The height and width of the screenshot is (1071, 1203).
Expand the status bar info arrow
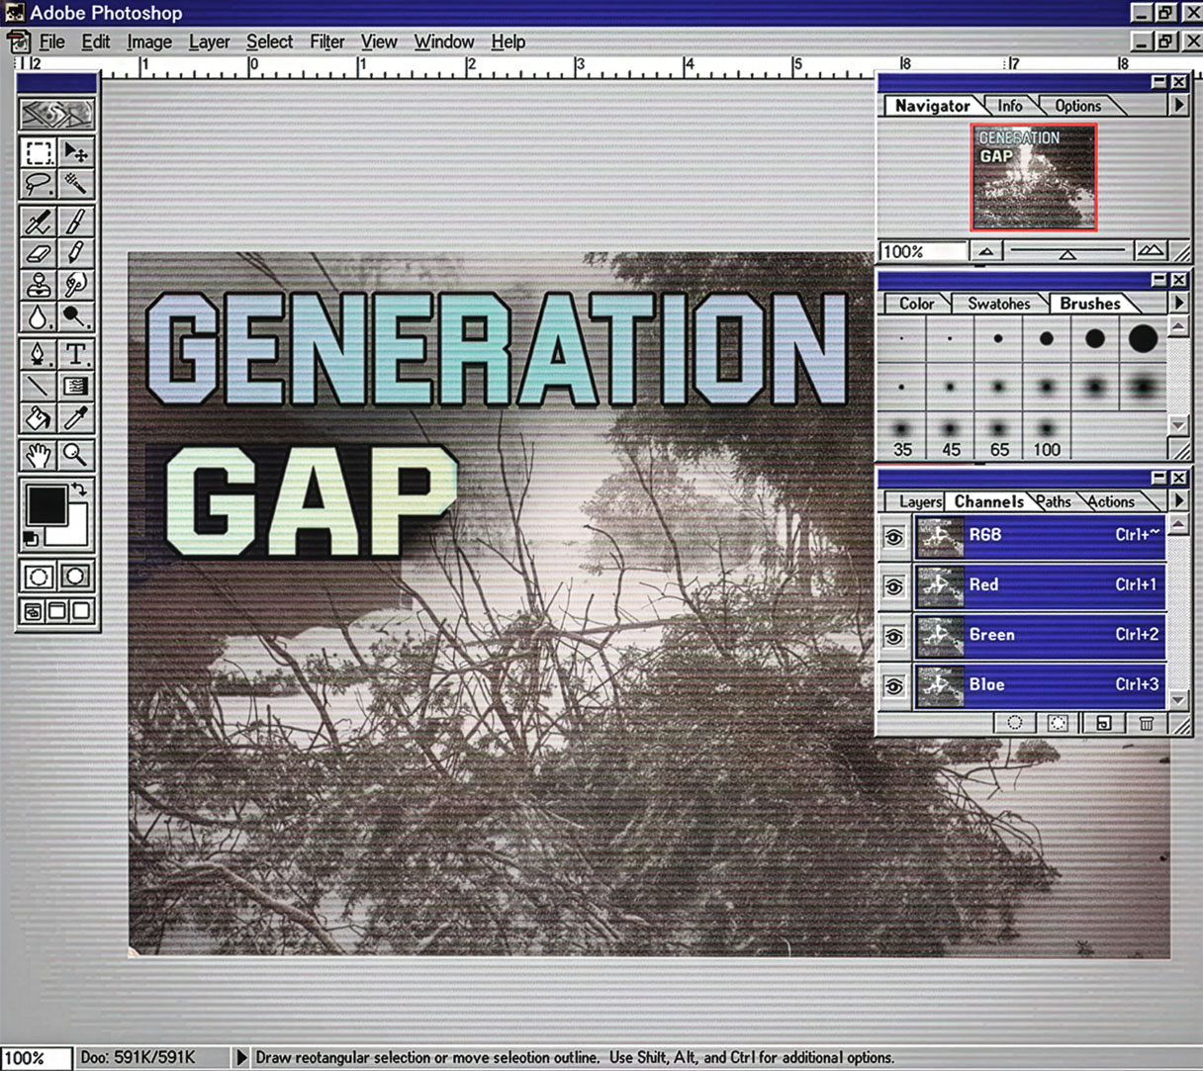click(x=240, y=1057)
